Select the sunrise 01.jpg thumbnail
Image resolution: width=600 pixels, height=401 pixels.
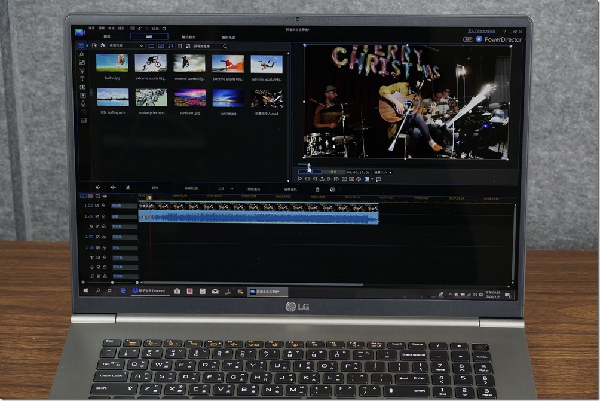190,98
